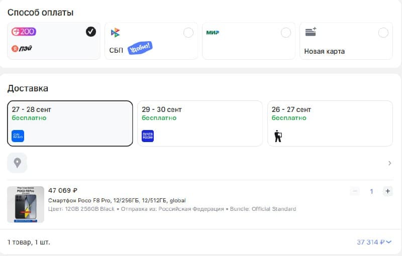402x256 pixels.
Task: Click the MIR card logo
Action: 213,33
